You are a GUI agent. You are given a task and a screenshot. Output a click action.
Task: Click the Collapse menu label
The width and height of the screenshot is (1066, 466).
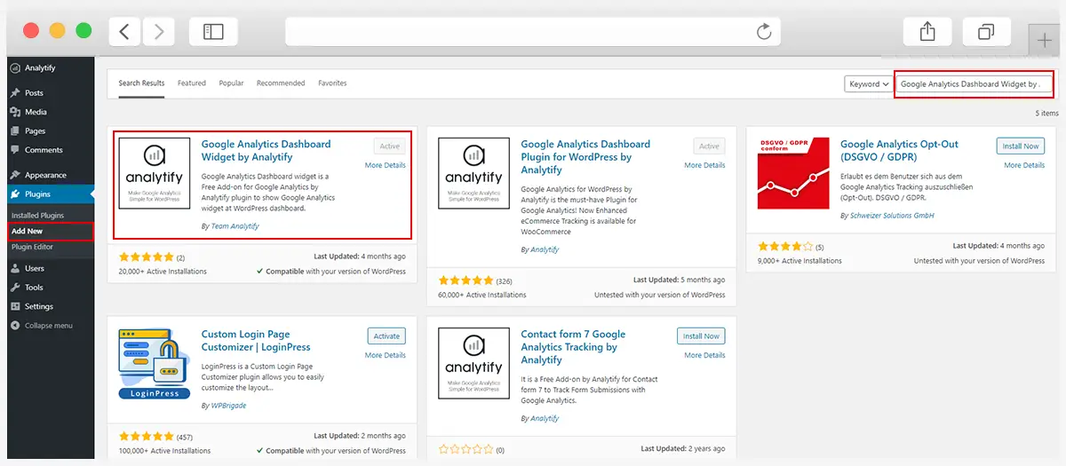(49, 326)
